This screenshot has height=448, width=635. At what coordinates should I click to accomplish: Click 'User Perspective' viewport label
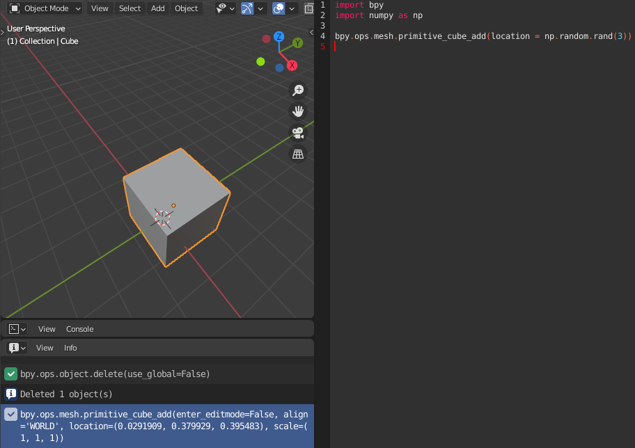click(36, 29)
